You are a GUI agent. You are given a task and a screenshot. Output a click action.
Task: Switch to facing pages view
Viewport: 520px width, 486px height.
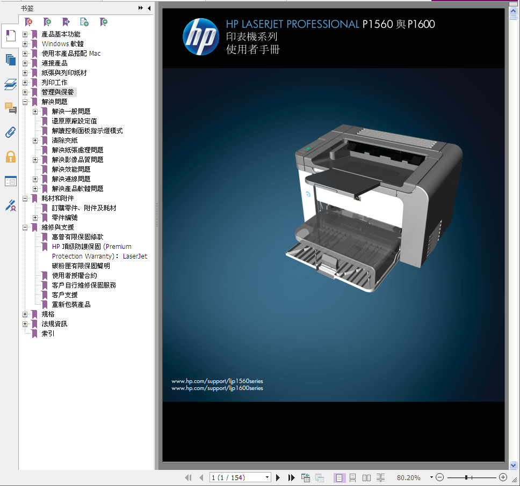366,478
